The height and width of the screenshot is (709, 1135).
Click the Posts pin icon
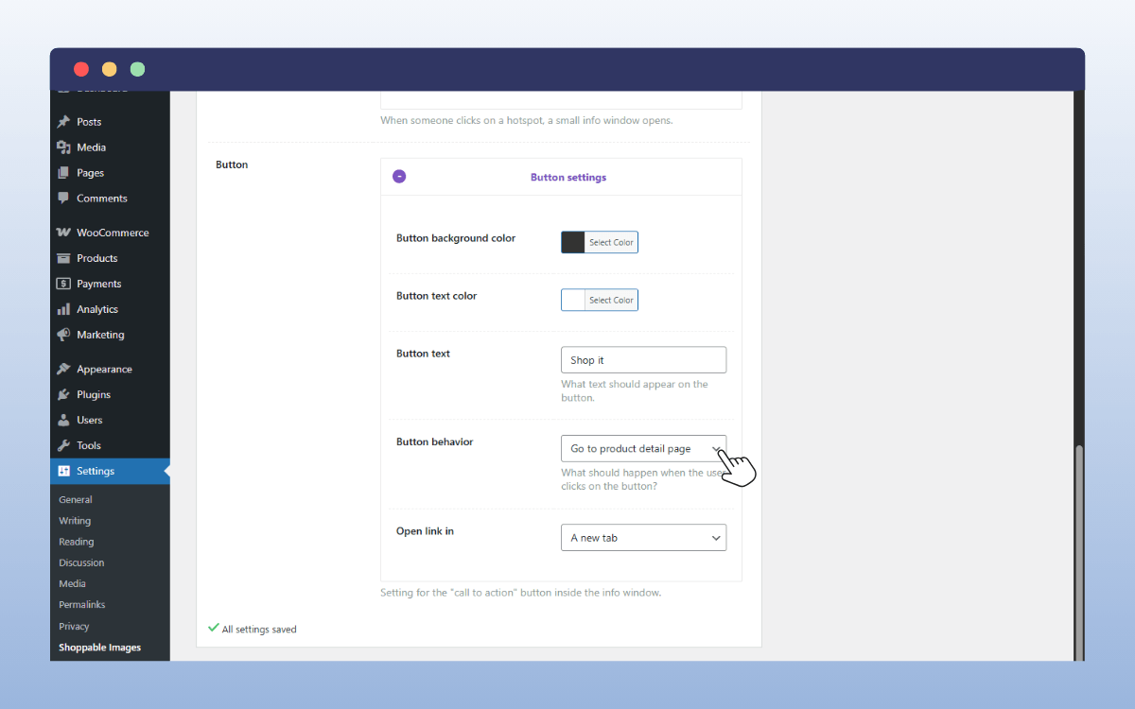pos(63,122)
